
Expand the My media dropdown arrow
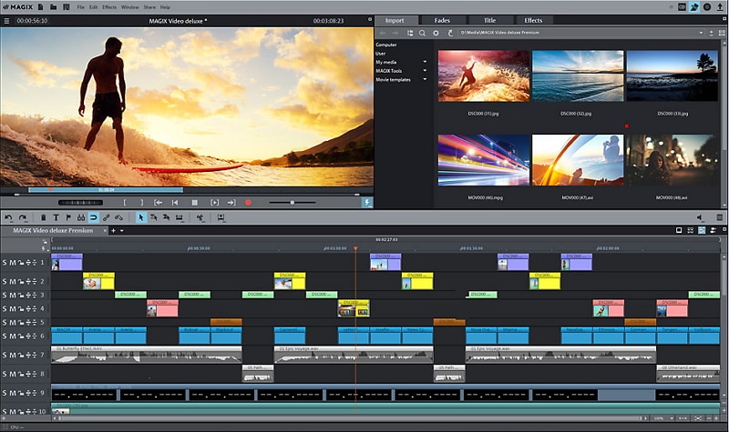[x=425, y=62]
